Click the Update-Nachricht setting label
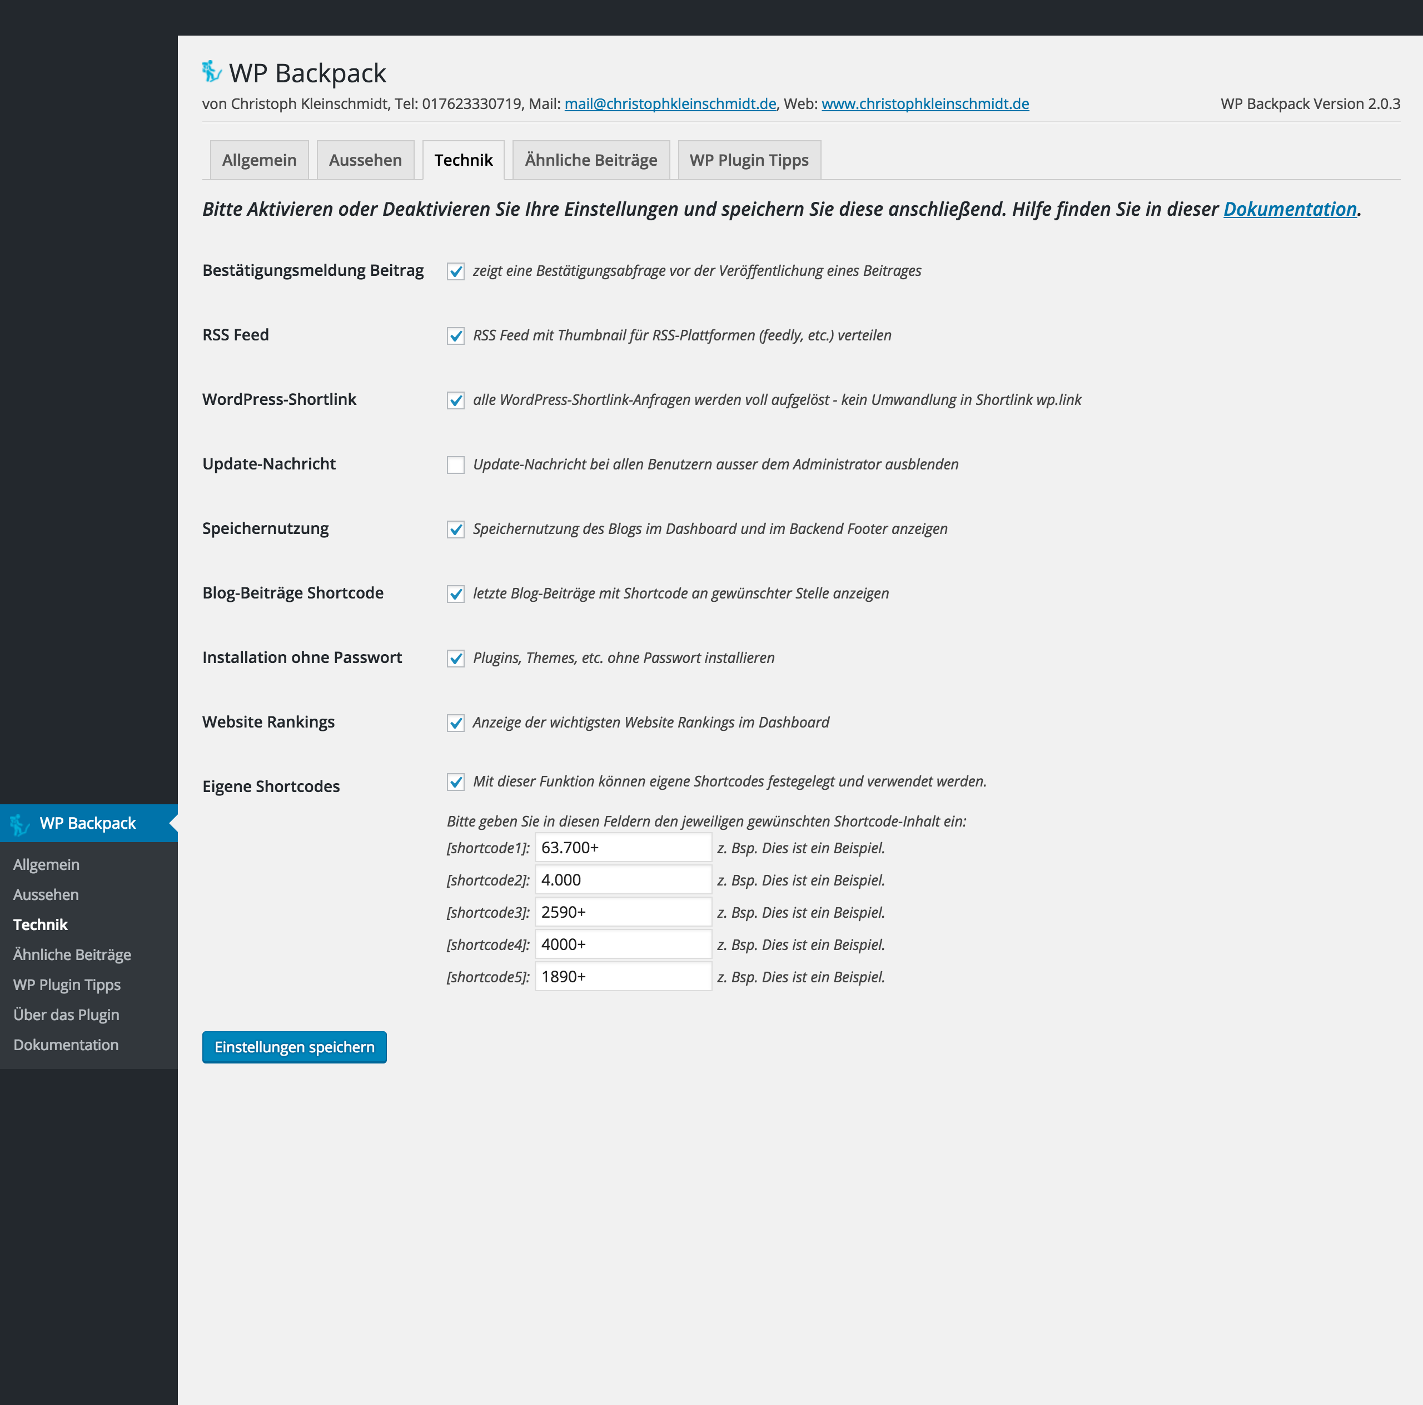The height and width of the screenshot is (1405, 1423). click(269, 464)
